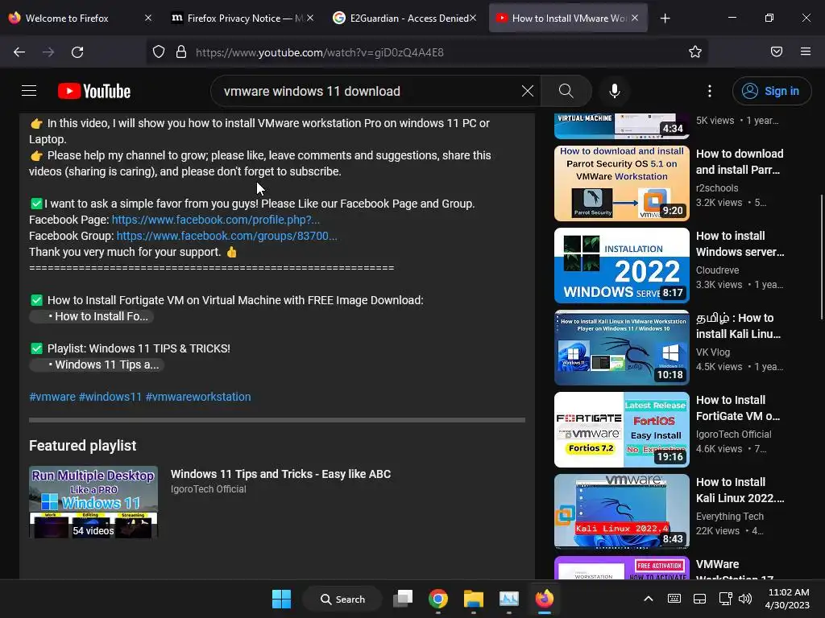Open the YouTube guide hamburger menu

click(x=29, y=91)
